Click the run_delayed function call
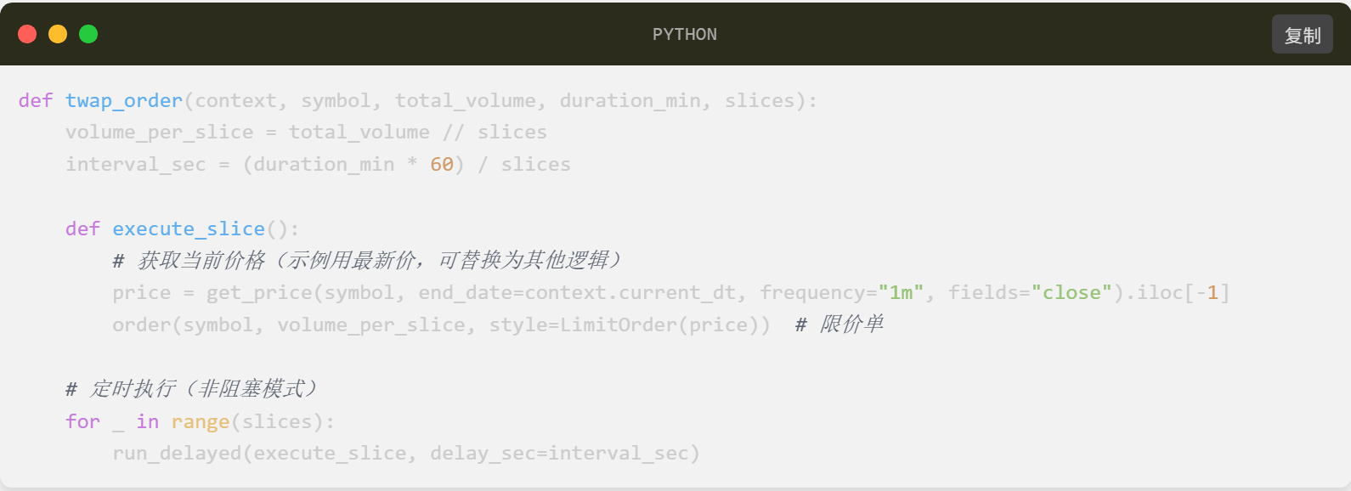 (x=177, y=454)
